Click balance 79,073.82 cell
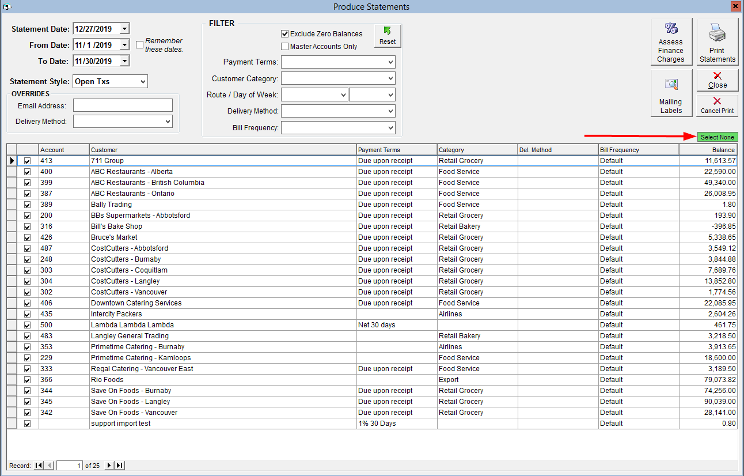The width and height of the screenshot is (744, 476). tap(708, 380)
